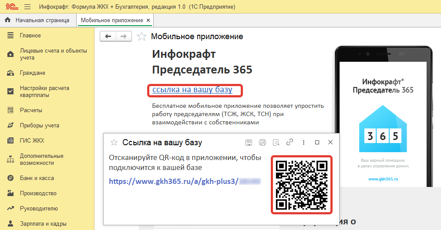This screenshot has width=441, height=230.
Task: Click the QR code image
Action: click(x=302, y=184)
